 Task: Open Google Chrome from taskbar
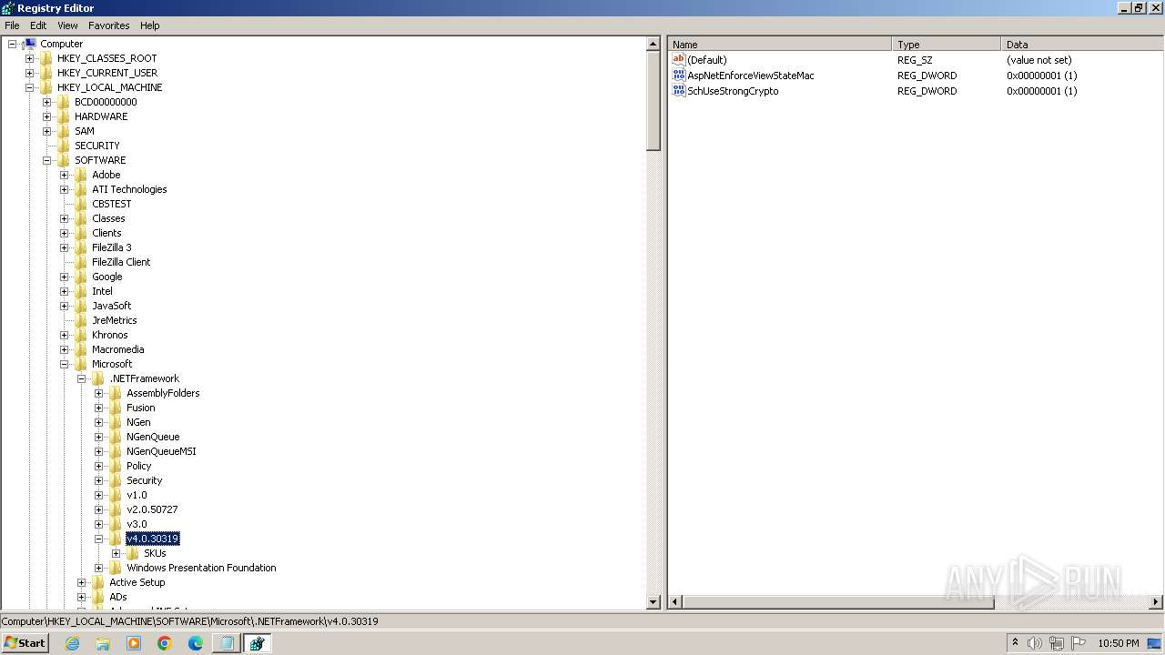tap(165, 643)
